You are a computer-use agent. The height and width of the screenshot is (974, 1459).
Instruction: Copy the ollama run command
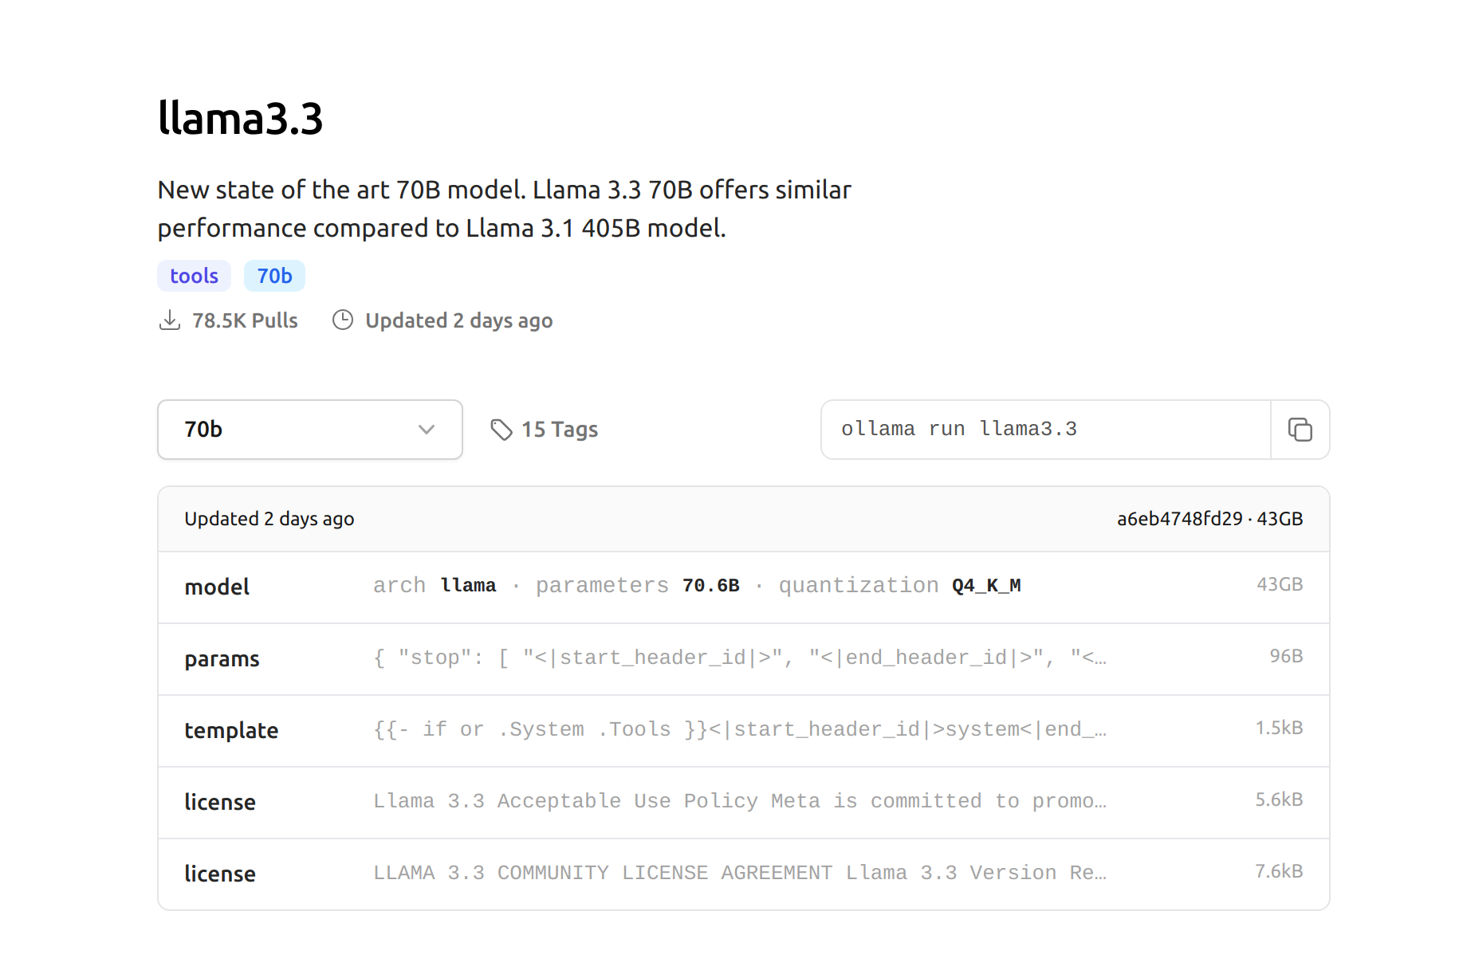click(x=1300, y=430)
